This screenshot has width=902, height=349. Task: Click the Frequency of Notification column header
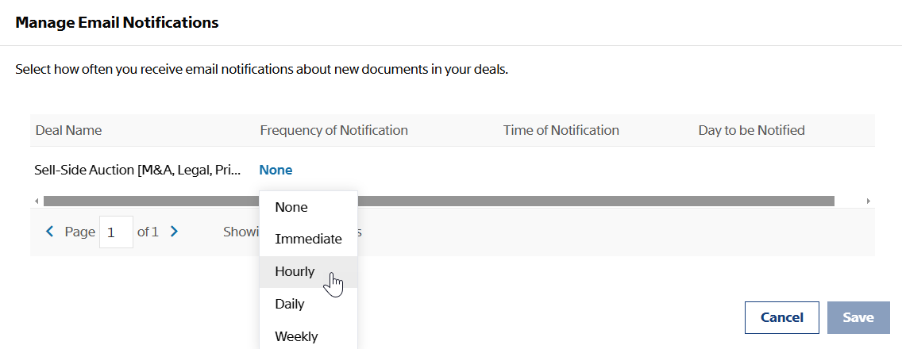click(x=333, y=131)
